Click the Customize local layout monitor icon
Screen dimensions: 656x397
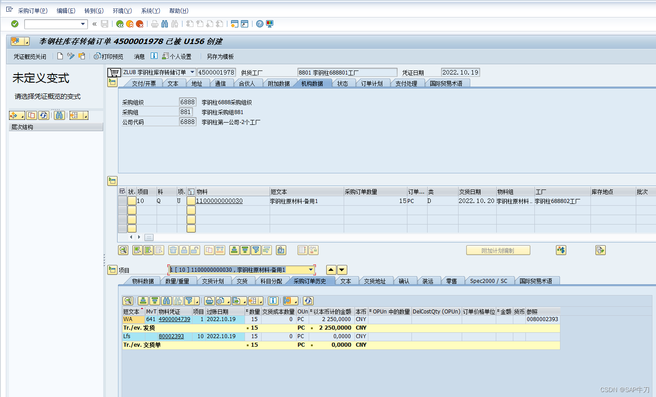[x=270, y=24]
